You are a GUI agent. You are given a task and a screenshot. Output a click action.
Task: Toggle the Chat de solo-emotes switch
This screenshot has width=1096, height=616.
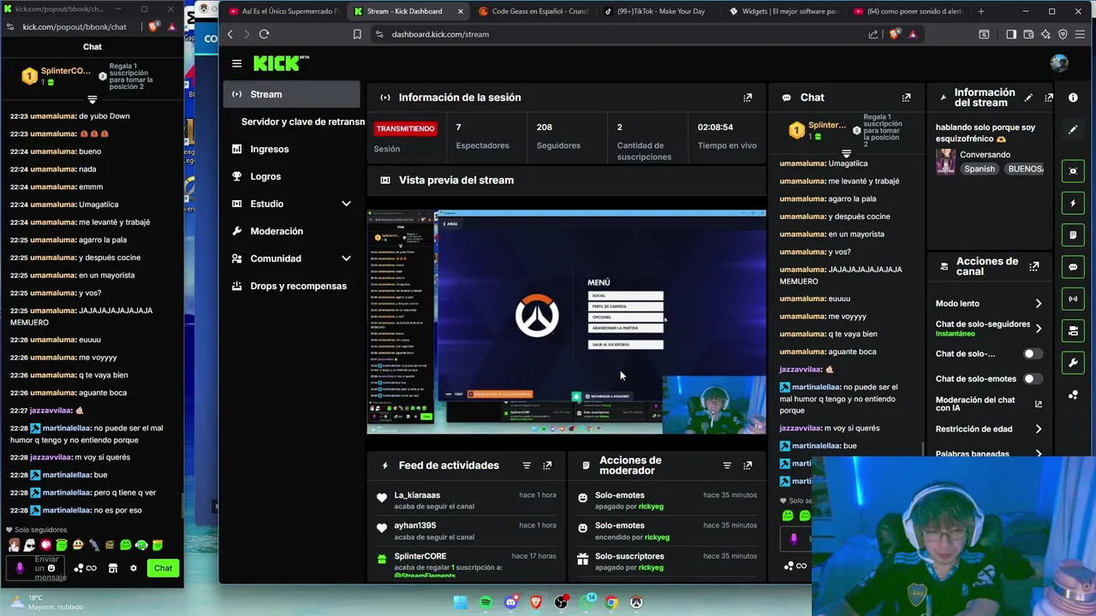pos(1033,379)
